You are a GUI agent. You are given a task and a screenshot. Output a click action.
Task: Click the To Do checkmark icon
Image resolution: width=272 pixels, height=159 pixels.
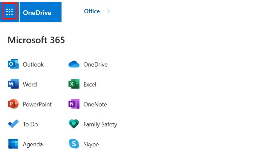click(x=13, y=124)
